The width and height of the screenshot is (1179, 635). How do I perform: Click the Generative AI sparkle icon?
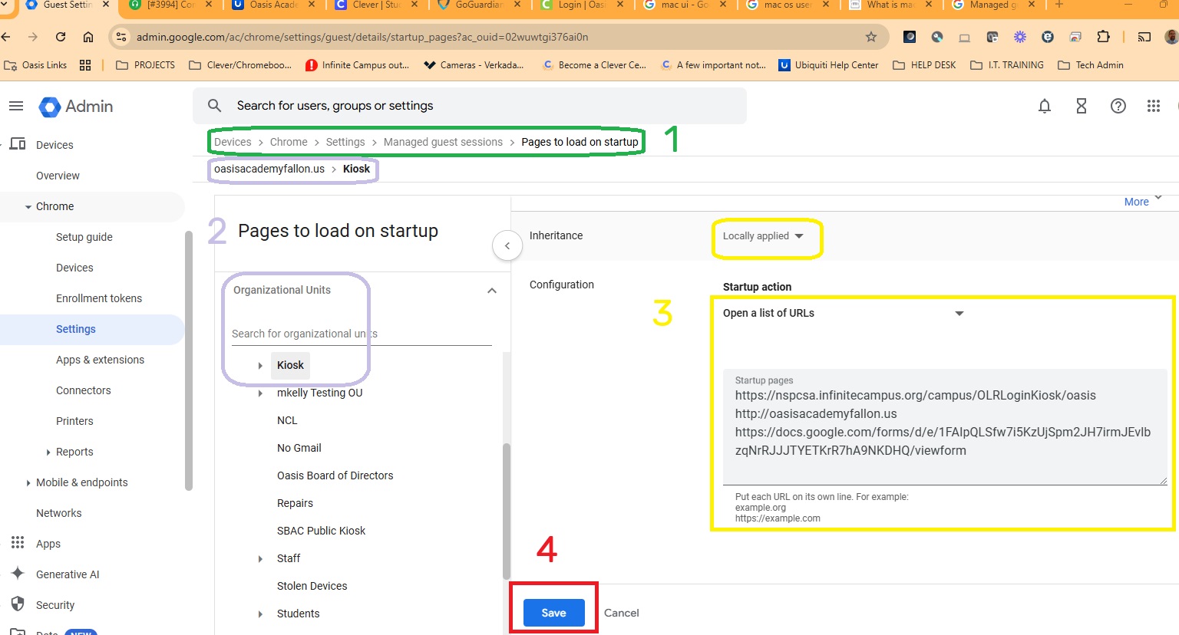pos(18,574)
